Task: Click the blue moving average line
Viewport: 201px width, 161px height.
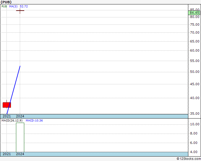Action: coord(14,90)
